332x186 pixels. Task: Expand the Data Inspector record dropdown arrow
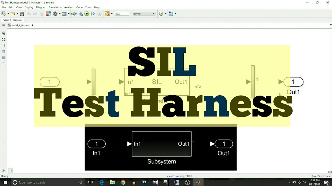[112, 14]
